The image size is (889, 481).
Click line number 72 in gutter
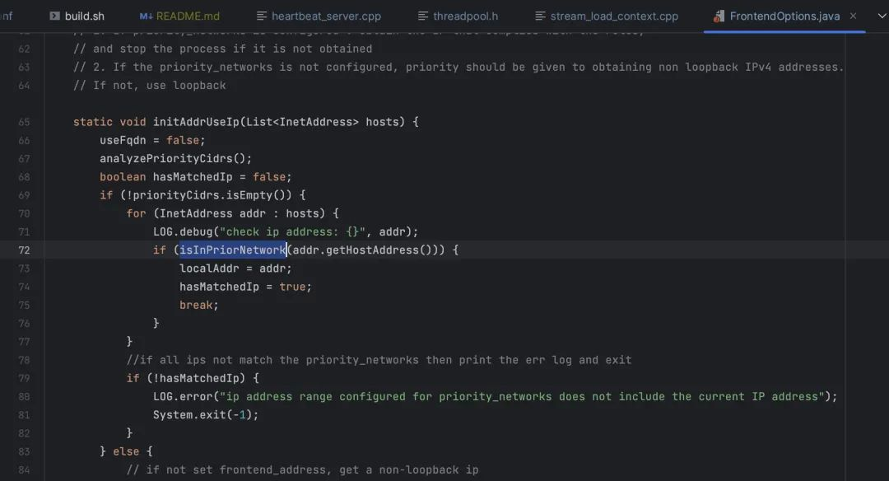tap(24, 250)
